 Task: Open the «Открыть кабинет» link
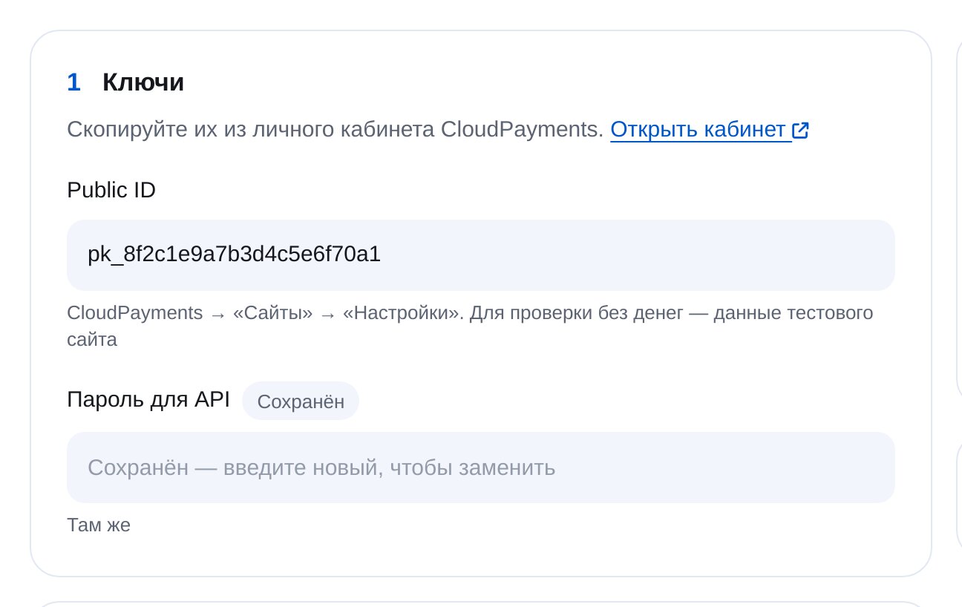click(x=710, y=130)
